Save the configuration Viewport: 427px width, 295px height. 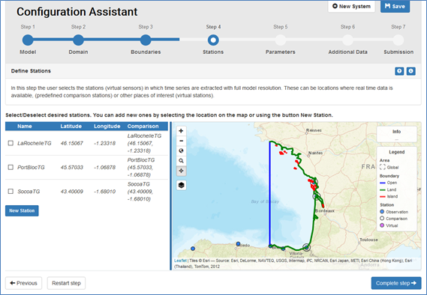click(395, 6)
